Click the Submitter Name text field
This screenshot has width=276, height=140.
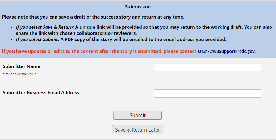pyautogui.click(x=207, y=67)
